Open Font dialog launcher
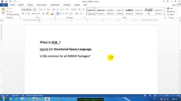The width and height of the screenshot is (181, 101). coord(55,18)
